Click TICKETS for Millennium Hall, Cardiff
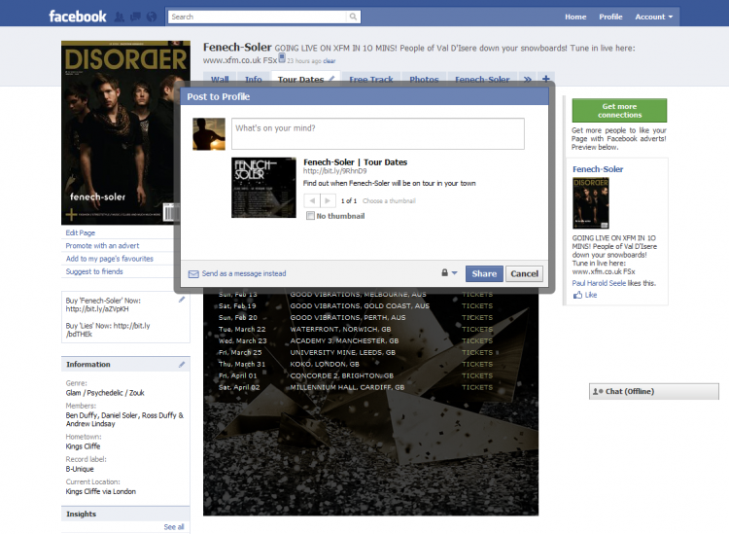Viewport: 729px width, 534px height. point(477,387)
